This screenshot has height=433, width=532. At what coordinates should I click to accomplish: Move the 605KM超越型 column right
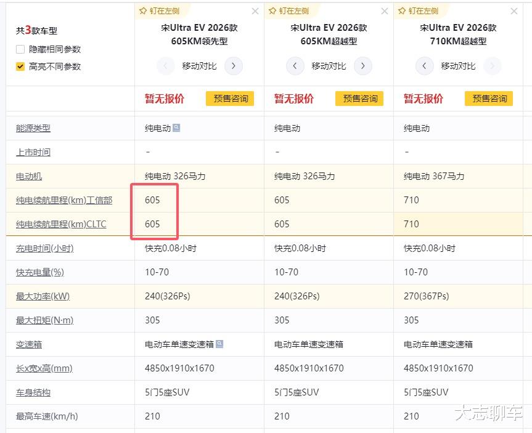(362, 66)
